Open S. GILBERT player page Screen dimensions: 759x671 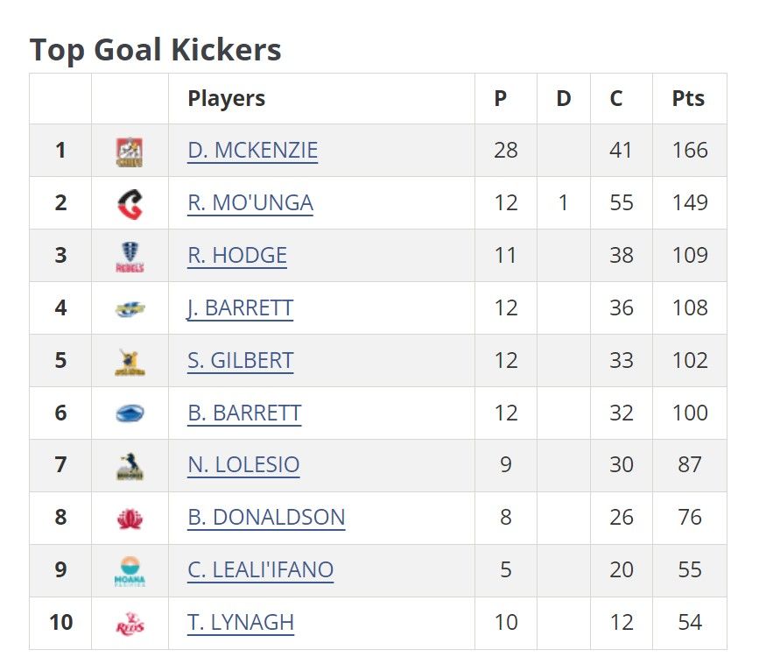[240, 361]
